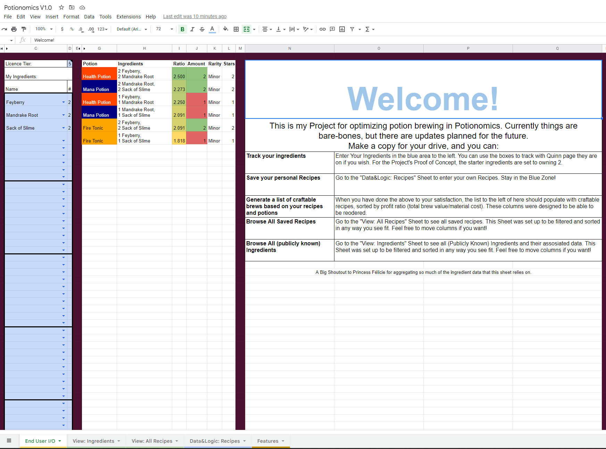Star the Potionomics V1.0 document
The image size is (606, 449).
pyautogui.click(x=61, y=7)
